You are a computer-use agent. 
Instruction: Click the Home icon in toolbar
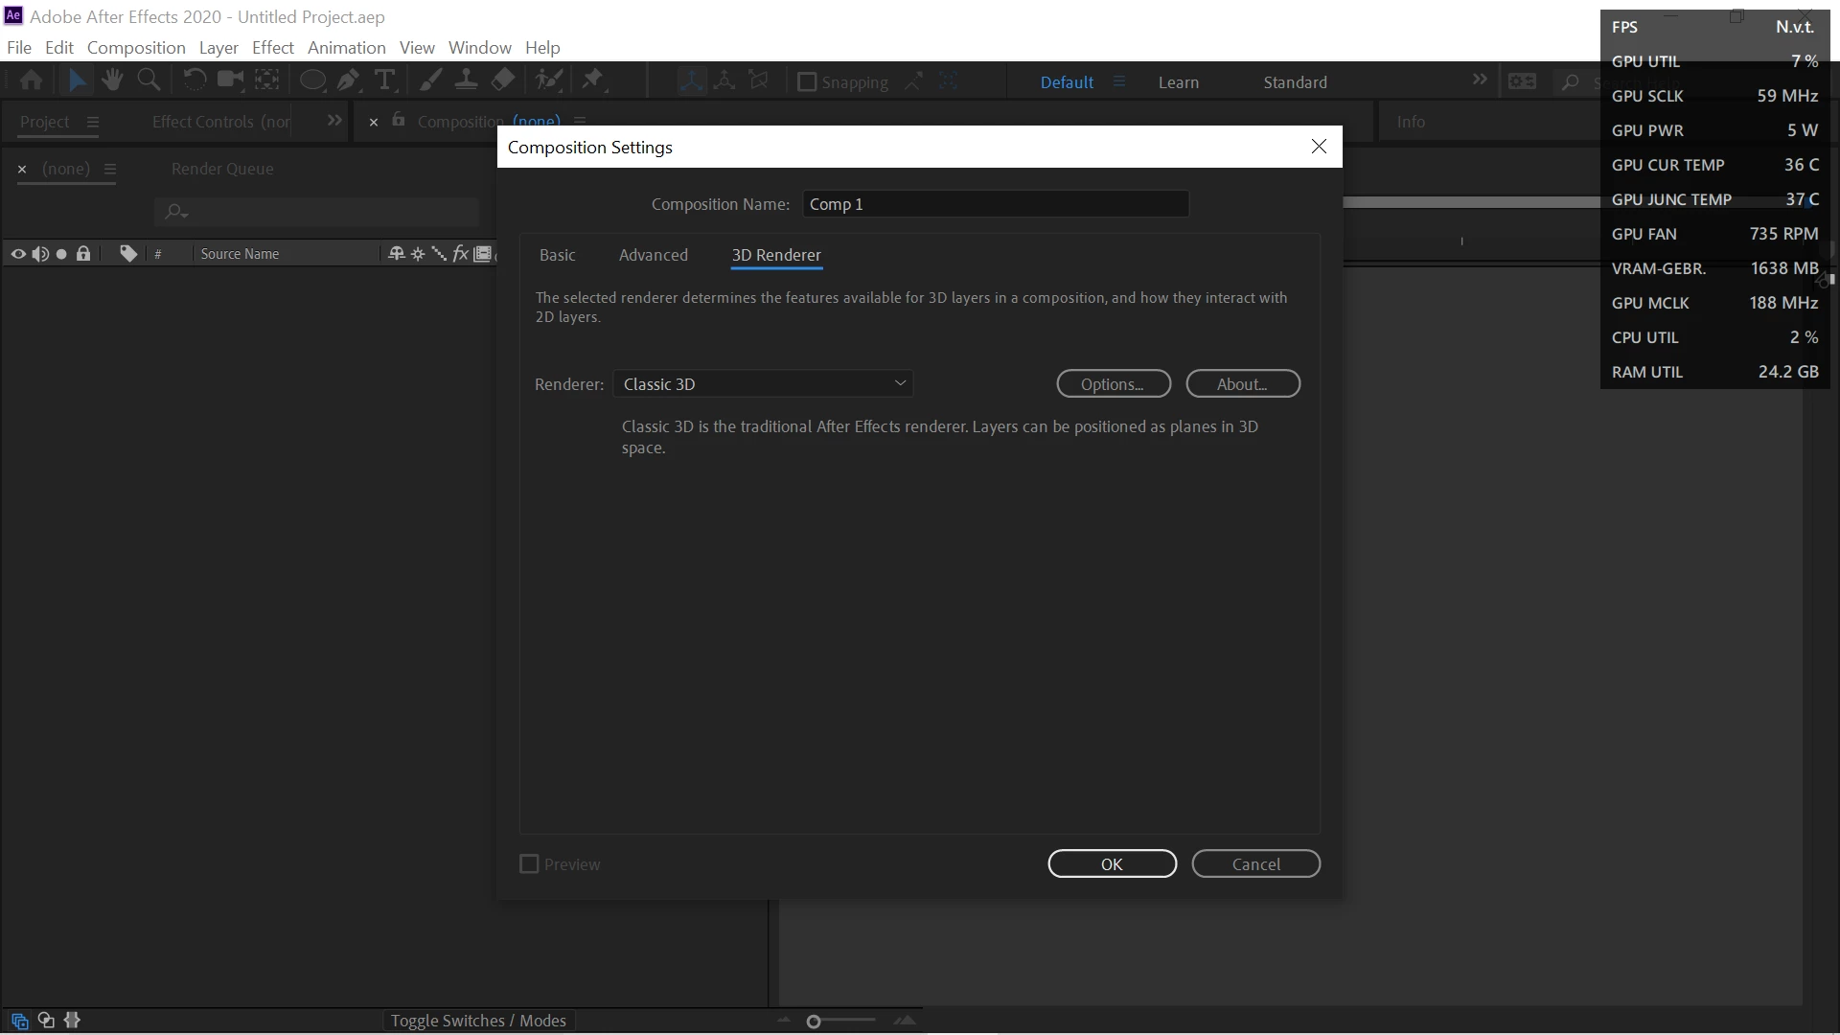click(x=31, y=80)
